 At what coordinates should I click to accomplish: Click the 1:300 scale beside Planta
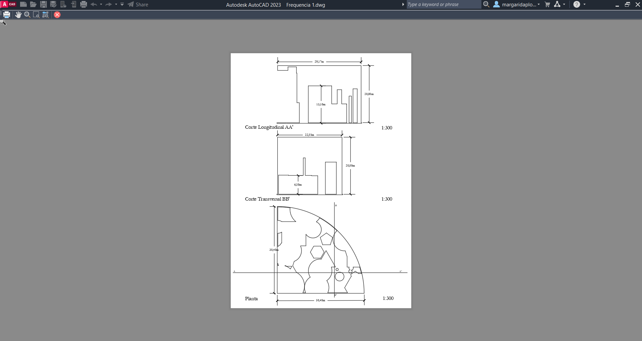(388, 298)
